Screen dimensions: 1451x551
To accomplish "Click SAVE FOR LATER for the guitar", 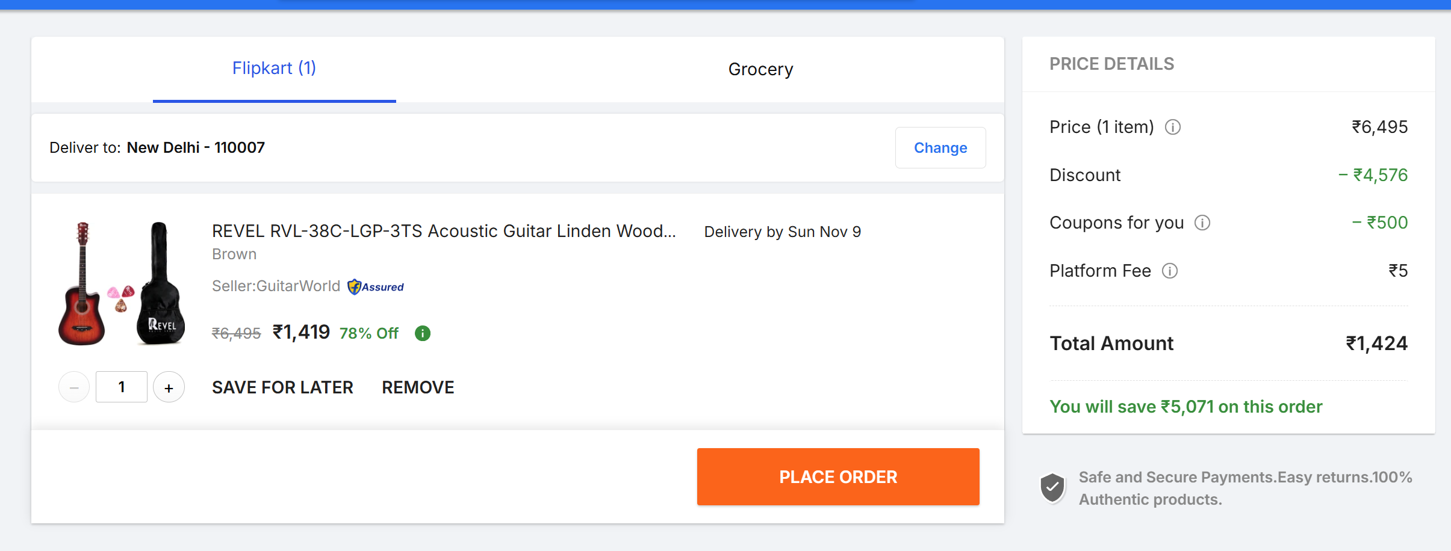I will click(282, 387).
